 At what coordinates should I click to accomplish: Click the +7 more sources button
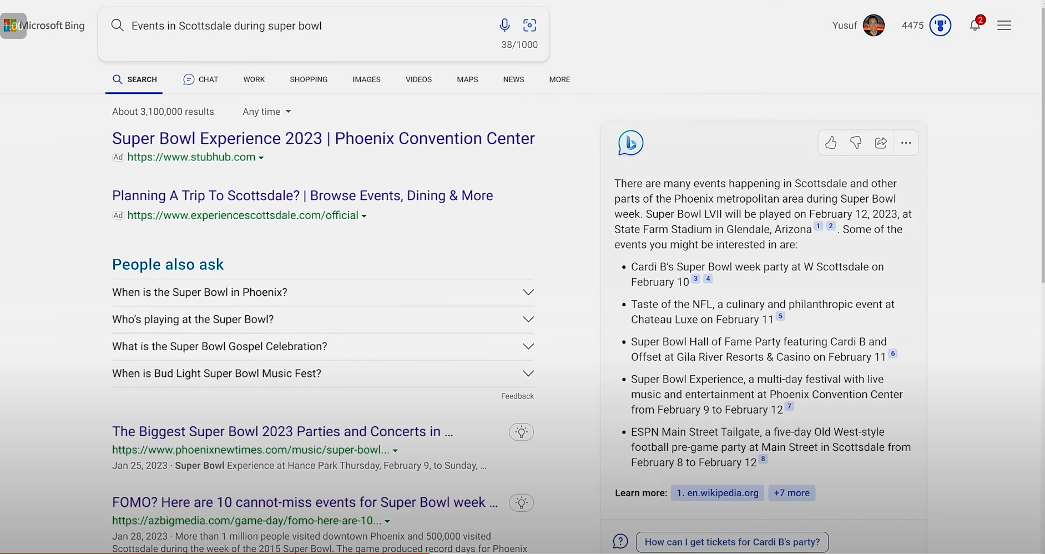tap(791, 493)
